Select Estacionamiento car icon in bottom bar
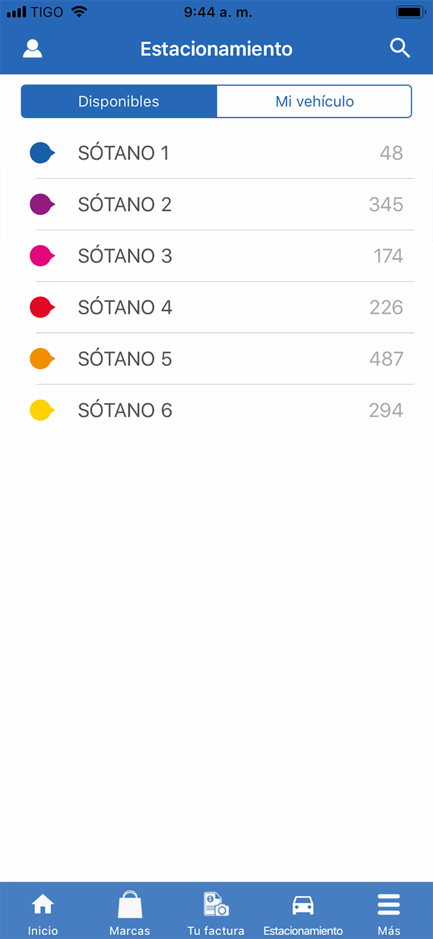 303,905
